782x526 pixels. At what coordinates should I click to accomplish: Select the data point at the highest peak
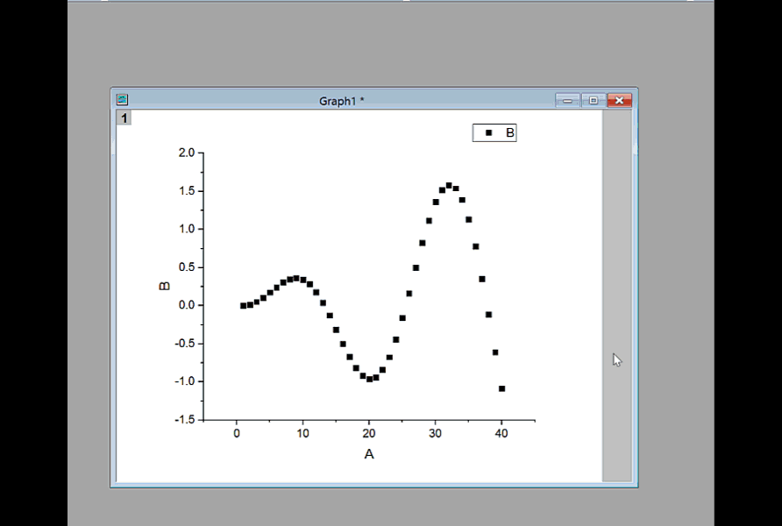point(450,185)
